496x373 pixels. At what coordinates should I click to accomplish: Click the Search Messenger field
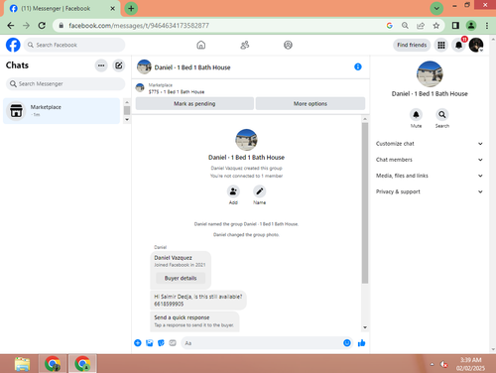[x=65, y=84]
